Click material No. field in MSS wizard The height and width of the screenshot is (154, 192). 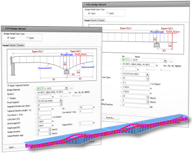coord(126,60)
